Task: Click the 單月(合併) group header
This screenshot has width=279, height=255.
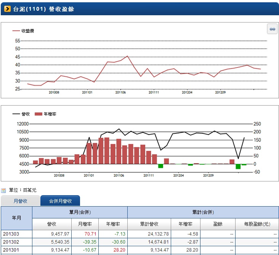Action: [x=80, y=212]
